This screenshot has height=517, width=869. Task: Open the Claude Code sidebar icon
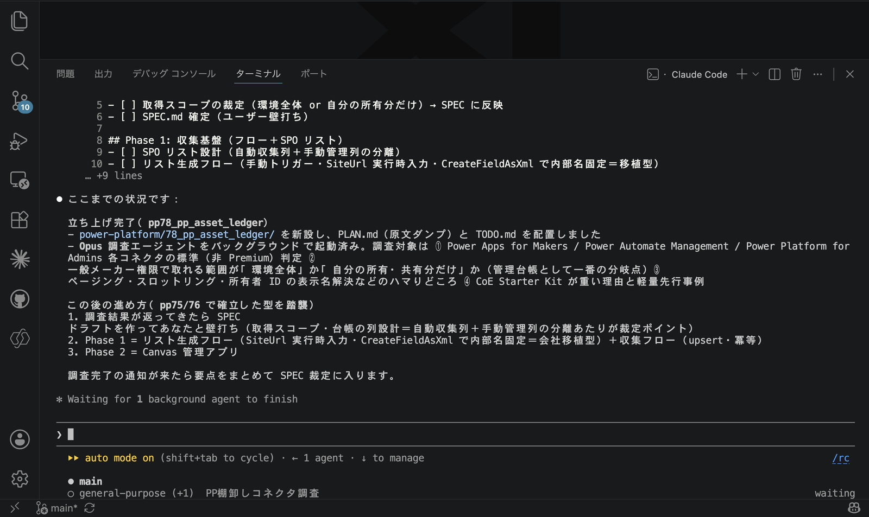[20, 259]
